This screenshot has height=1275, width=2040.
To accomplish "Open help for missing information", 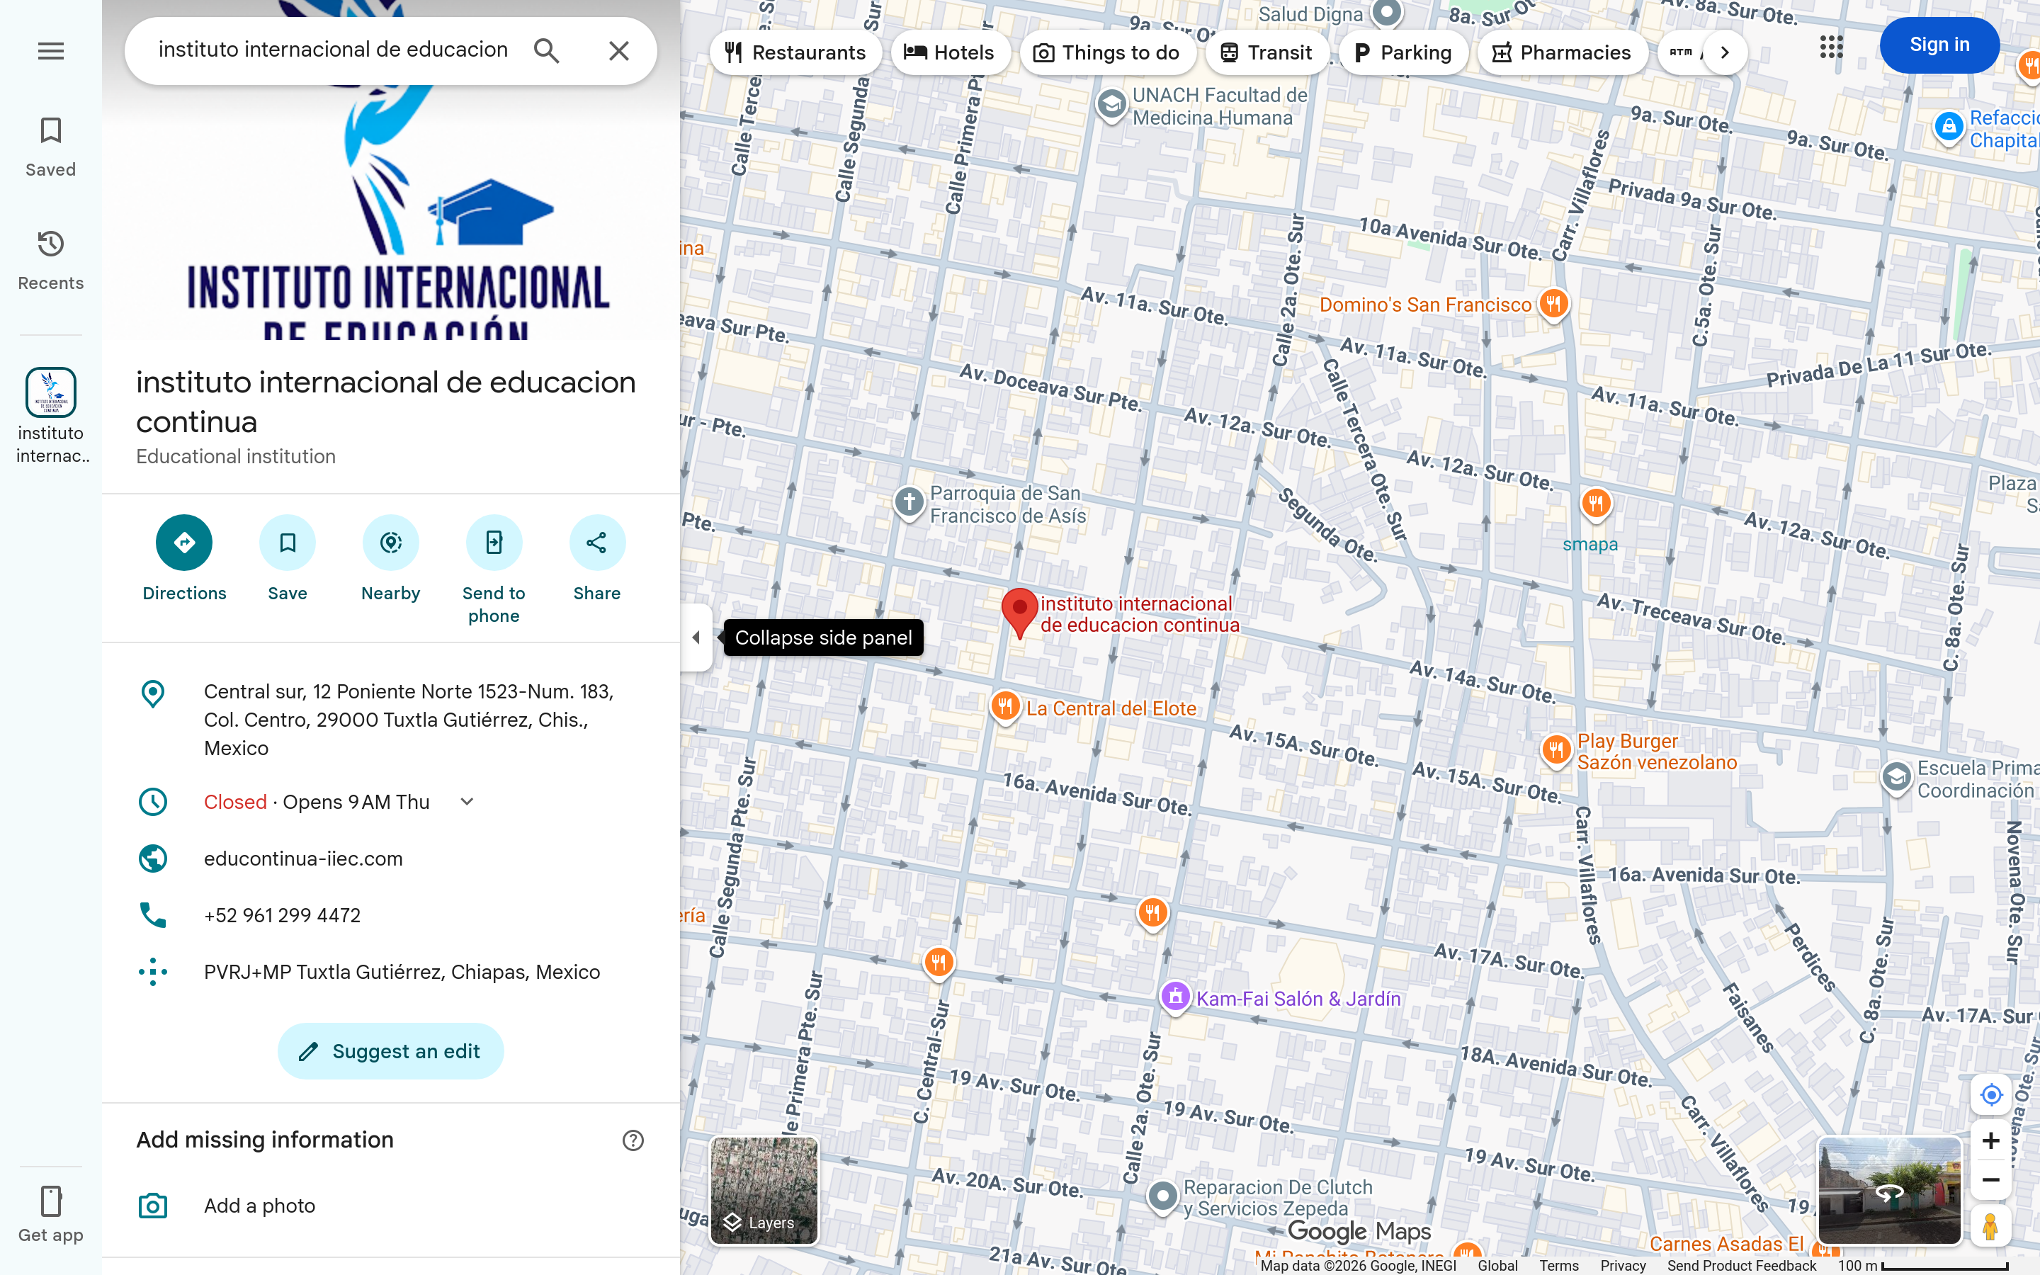I will pyautogui.click(x=633, y=1140).
